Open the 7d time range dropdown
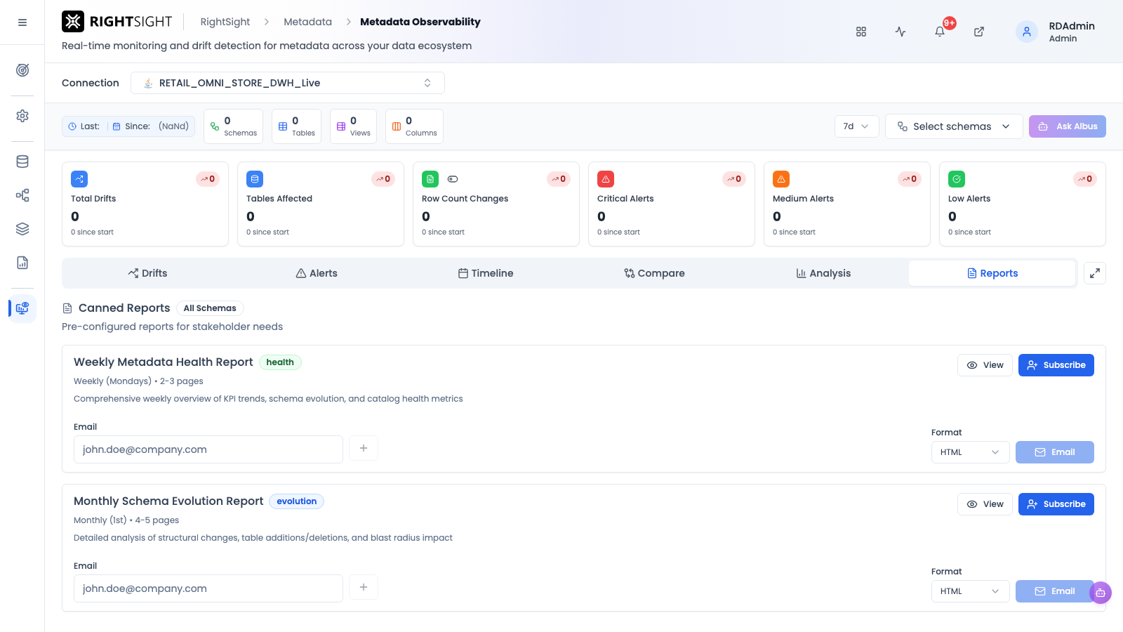This screenshot has height=632, width=1123. click(856, 126)
